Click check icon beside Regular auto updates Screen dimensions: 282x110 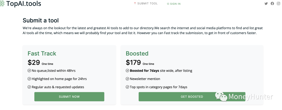click(x=29, y=87)
